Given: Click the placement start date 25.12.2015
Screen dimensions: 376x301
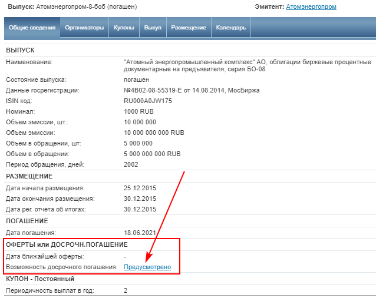Looking at the screenshot, I should (x=140, y=188).
